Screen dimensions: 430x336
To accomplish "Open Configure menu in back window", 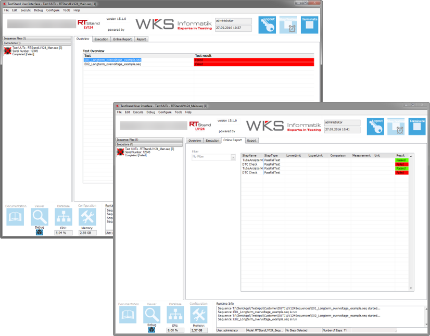I will 53,10.
